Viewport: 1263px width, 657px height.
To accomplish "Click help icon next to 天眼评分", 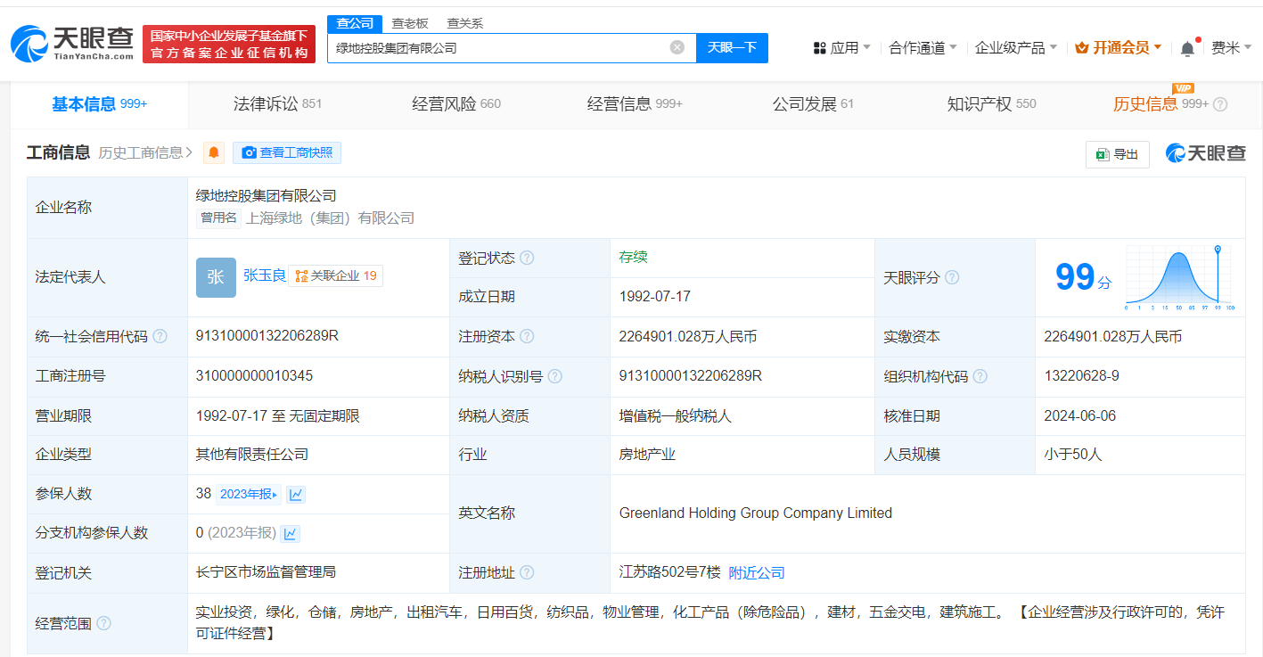I will point(952,277).
